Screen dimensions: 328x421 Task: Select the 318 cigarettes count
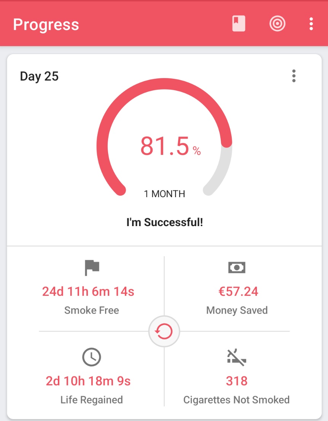pyautogui.click(x=236, y=381)
